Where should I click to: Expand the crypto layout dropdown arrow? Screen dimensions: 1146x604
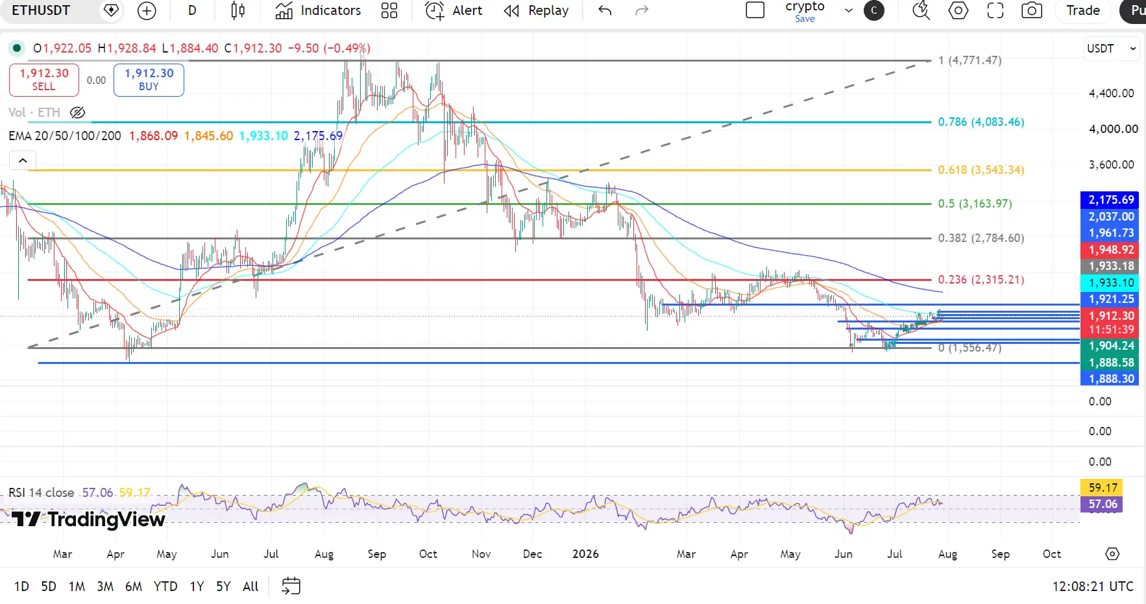point(848,10)
